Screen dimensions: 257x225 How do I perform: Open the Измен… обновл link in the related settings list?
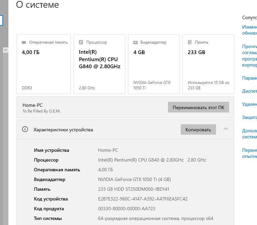click(x=250, y=30)
